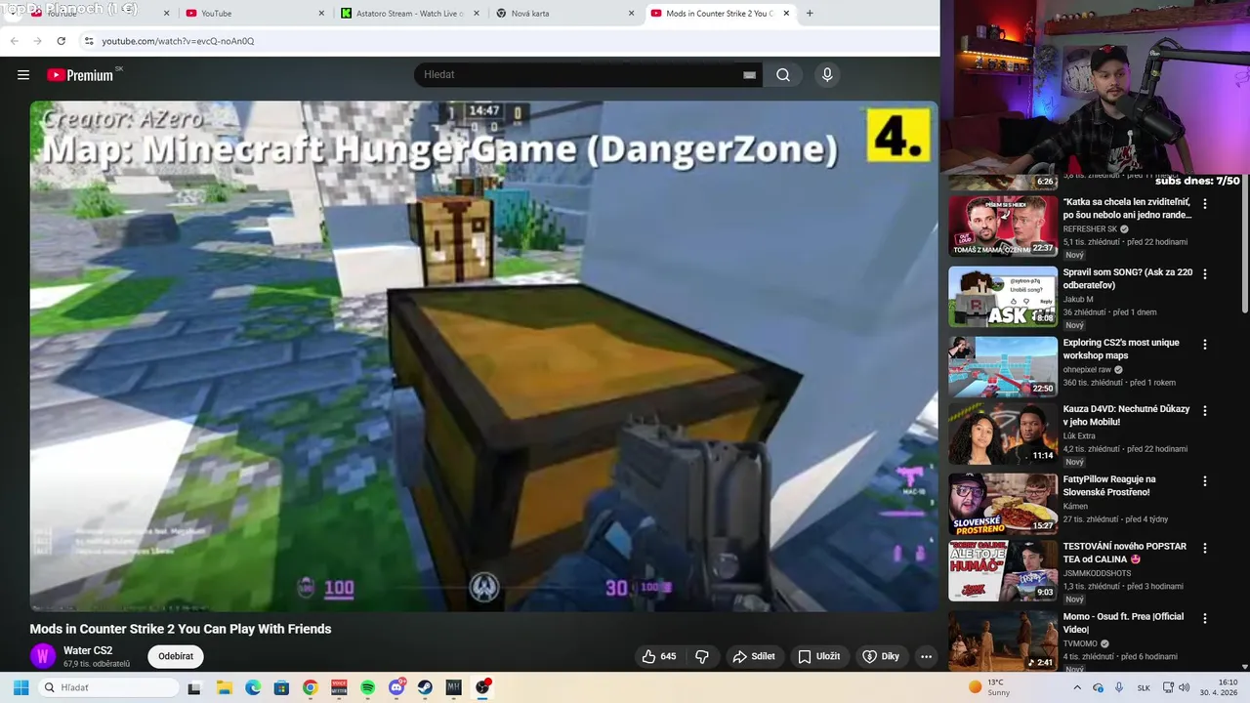Open 'FattyPillow Reaguje na Slovenské Prostřeno!' title
The height and width of the screenshot is (703, 1250).
tap(1110, 486)
